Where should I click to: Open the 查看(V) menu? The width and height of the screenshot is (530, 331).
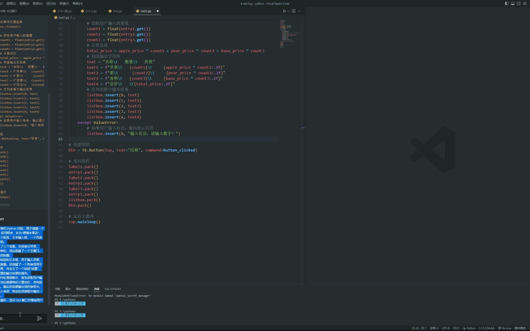pyautogui.click(x=24, y=3)
